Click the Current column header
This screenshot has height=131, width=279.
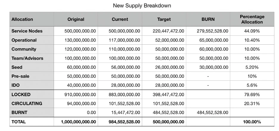click(120, 19)
